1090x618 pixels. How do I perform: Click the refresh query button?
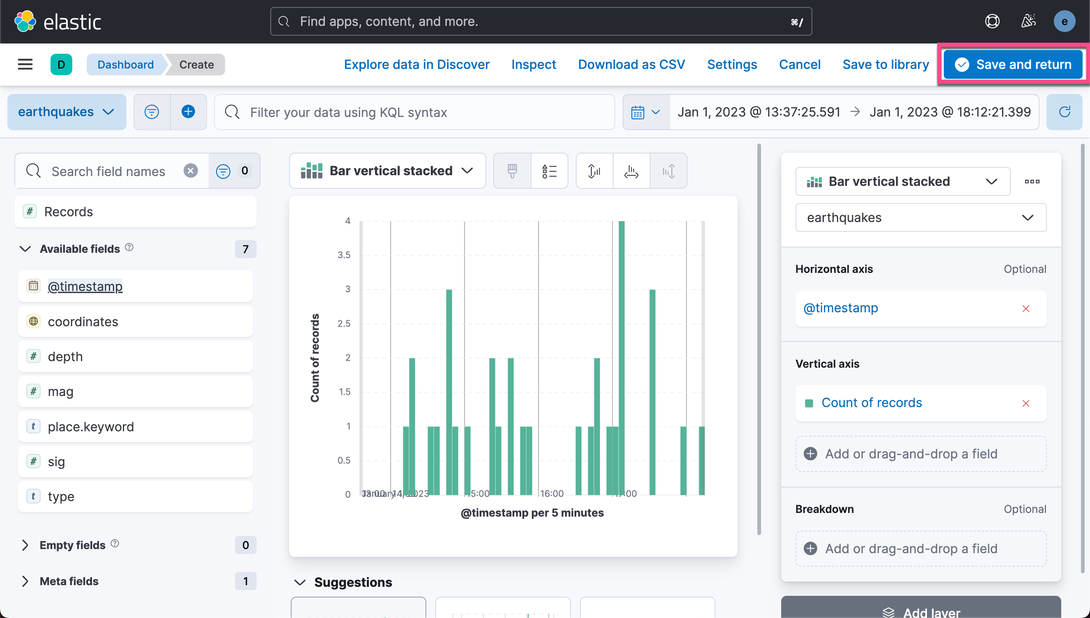tap(1064, 112)
